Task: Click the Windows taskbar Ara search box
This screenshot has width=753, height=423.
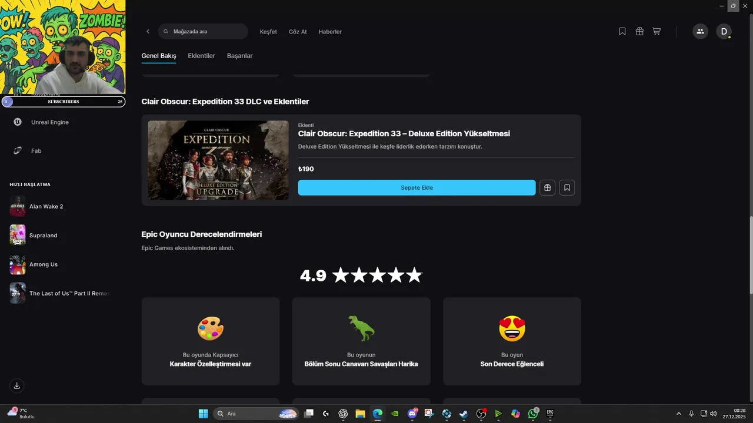Action: click(255, 414)
